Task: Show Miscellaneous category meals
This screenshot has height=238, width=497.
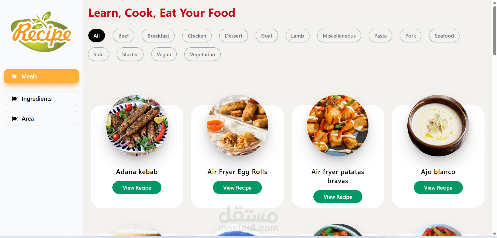Action: [339, 36]
